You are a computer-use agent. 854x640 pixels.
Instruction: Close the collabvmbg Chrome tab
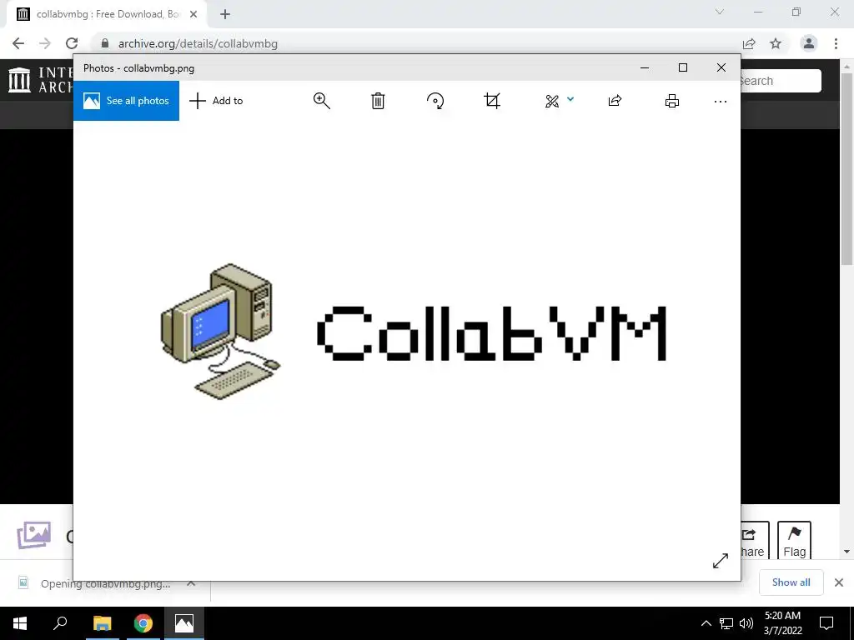[193, 15]
